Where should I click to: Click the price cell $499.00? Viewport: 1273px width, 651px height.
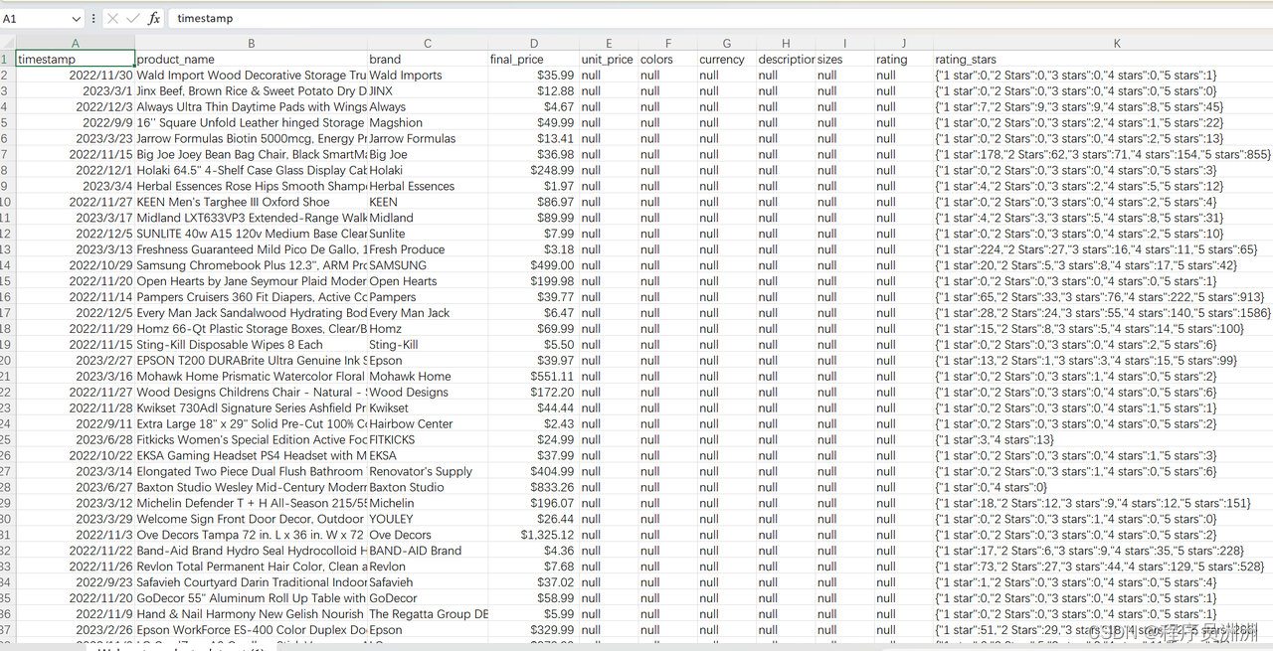point(534,265)
